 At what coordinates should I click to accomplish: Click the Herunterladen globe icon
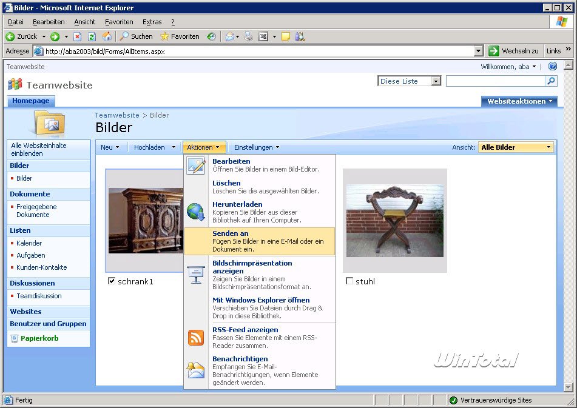point(196,212)
